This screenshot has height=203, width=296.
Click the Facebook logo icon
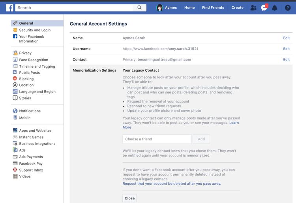(x=9, y=8)
